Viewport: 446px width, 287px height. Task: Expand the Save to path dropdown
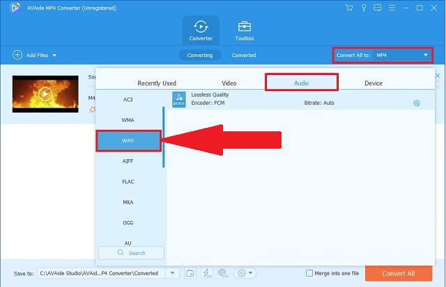172,273
